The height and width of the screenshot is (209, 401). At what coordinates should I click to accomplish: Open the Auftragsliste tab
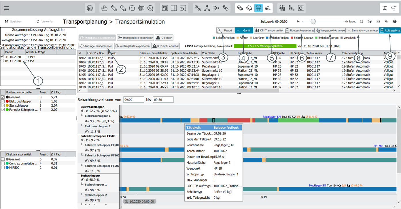(390, 30)
